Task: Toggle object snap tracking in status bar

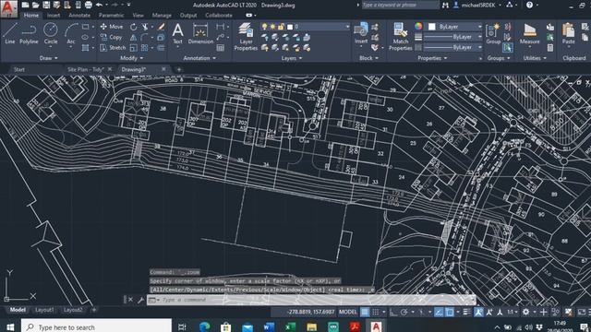Action: pyautogui.click(x=439, y=312)
